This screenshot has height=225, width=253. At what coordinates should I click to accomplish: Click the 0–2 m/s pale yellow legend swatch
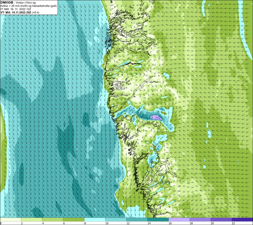coord(11,219)
